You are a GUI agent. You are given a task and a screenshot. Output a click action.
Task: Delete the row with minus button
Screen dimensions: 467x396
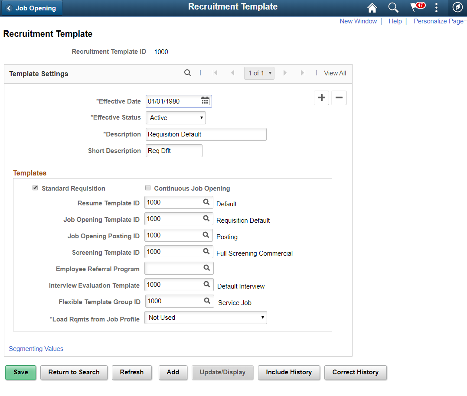[339, 97]
